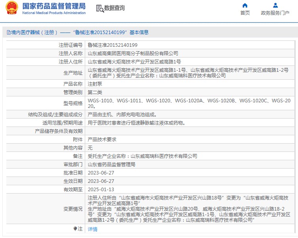Select 产品由主机、内部充电电池组成 text
This screenshot has width=298, height=238.
(122, 115)
